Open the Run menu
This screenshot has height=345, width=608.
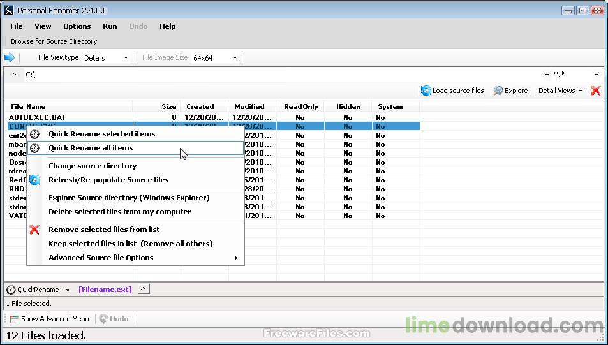(110, 26)
